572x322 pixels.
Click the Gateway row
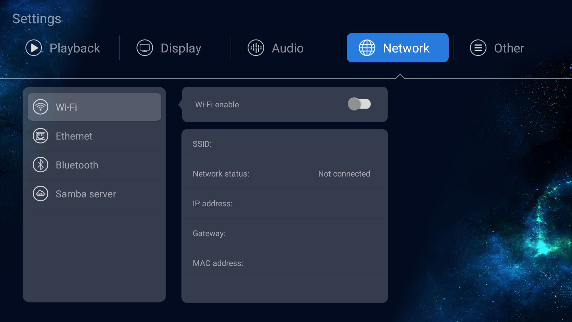[x=285, y=233]
